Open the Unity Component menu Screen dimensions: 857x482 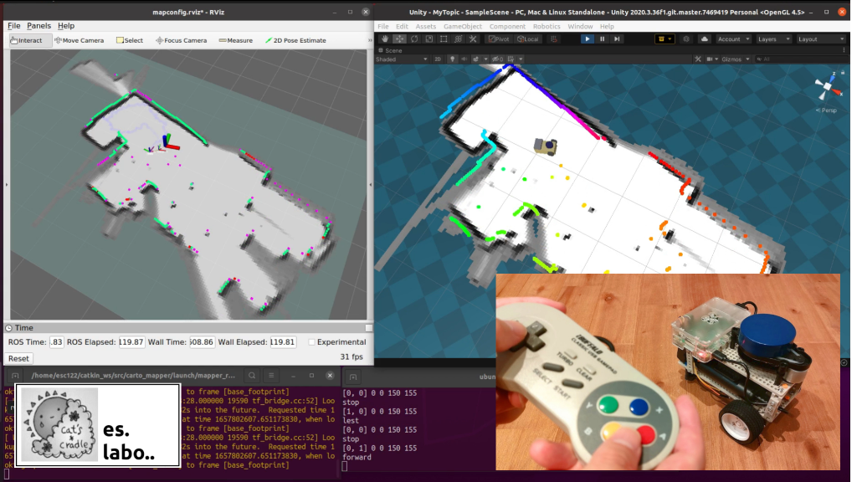507,26
